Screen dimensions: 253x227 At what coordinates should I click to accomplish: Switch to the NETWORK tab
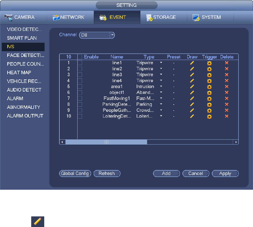[70, 17]
